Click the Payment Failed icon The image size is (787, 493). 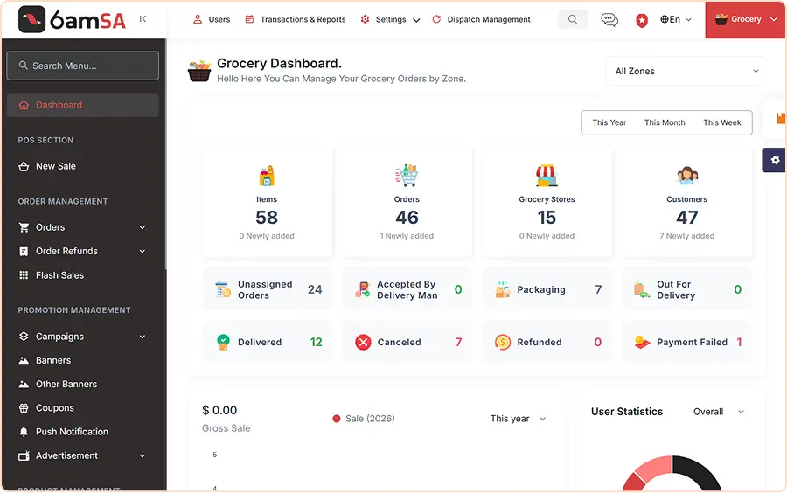tap(642, 342)
